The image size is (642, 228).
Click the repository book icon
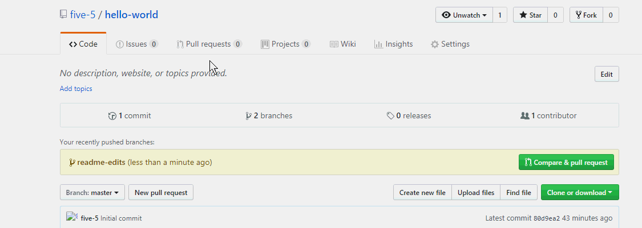point(63,15)
